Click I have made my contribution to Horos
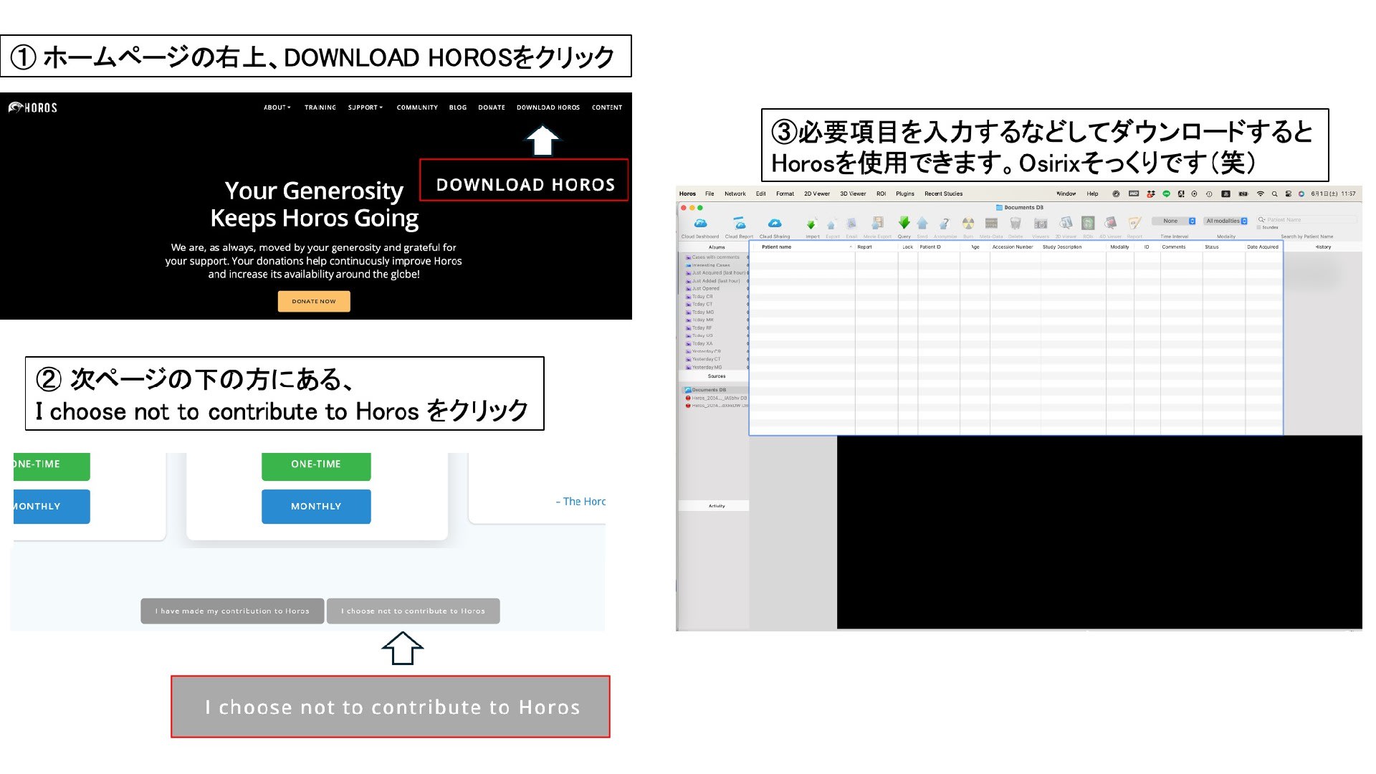The width and height of the screenshot is (1376, 774). pyautogui.click(x=232, y=611)
